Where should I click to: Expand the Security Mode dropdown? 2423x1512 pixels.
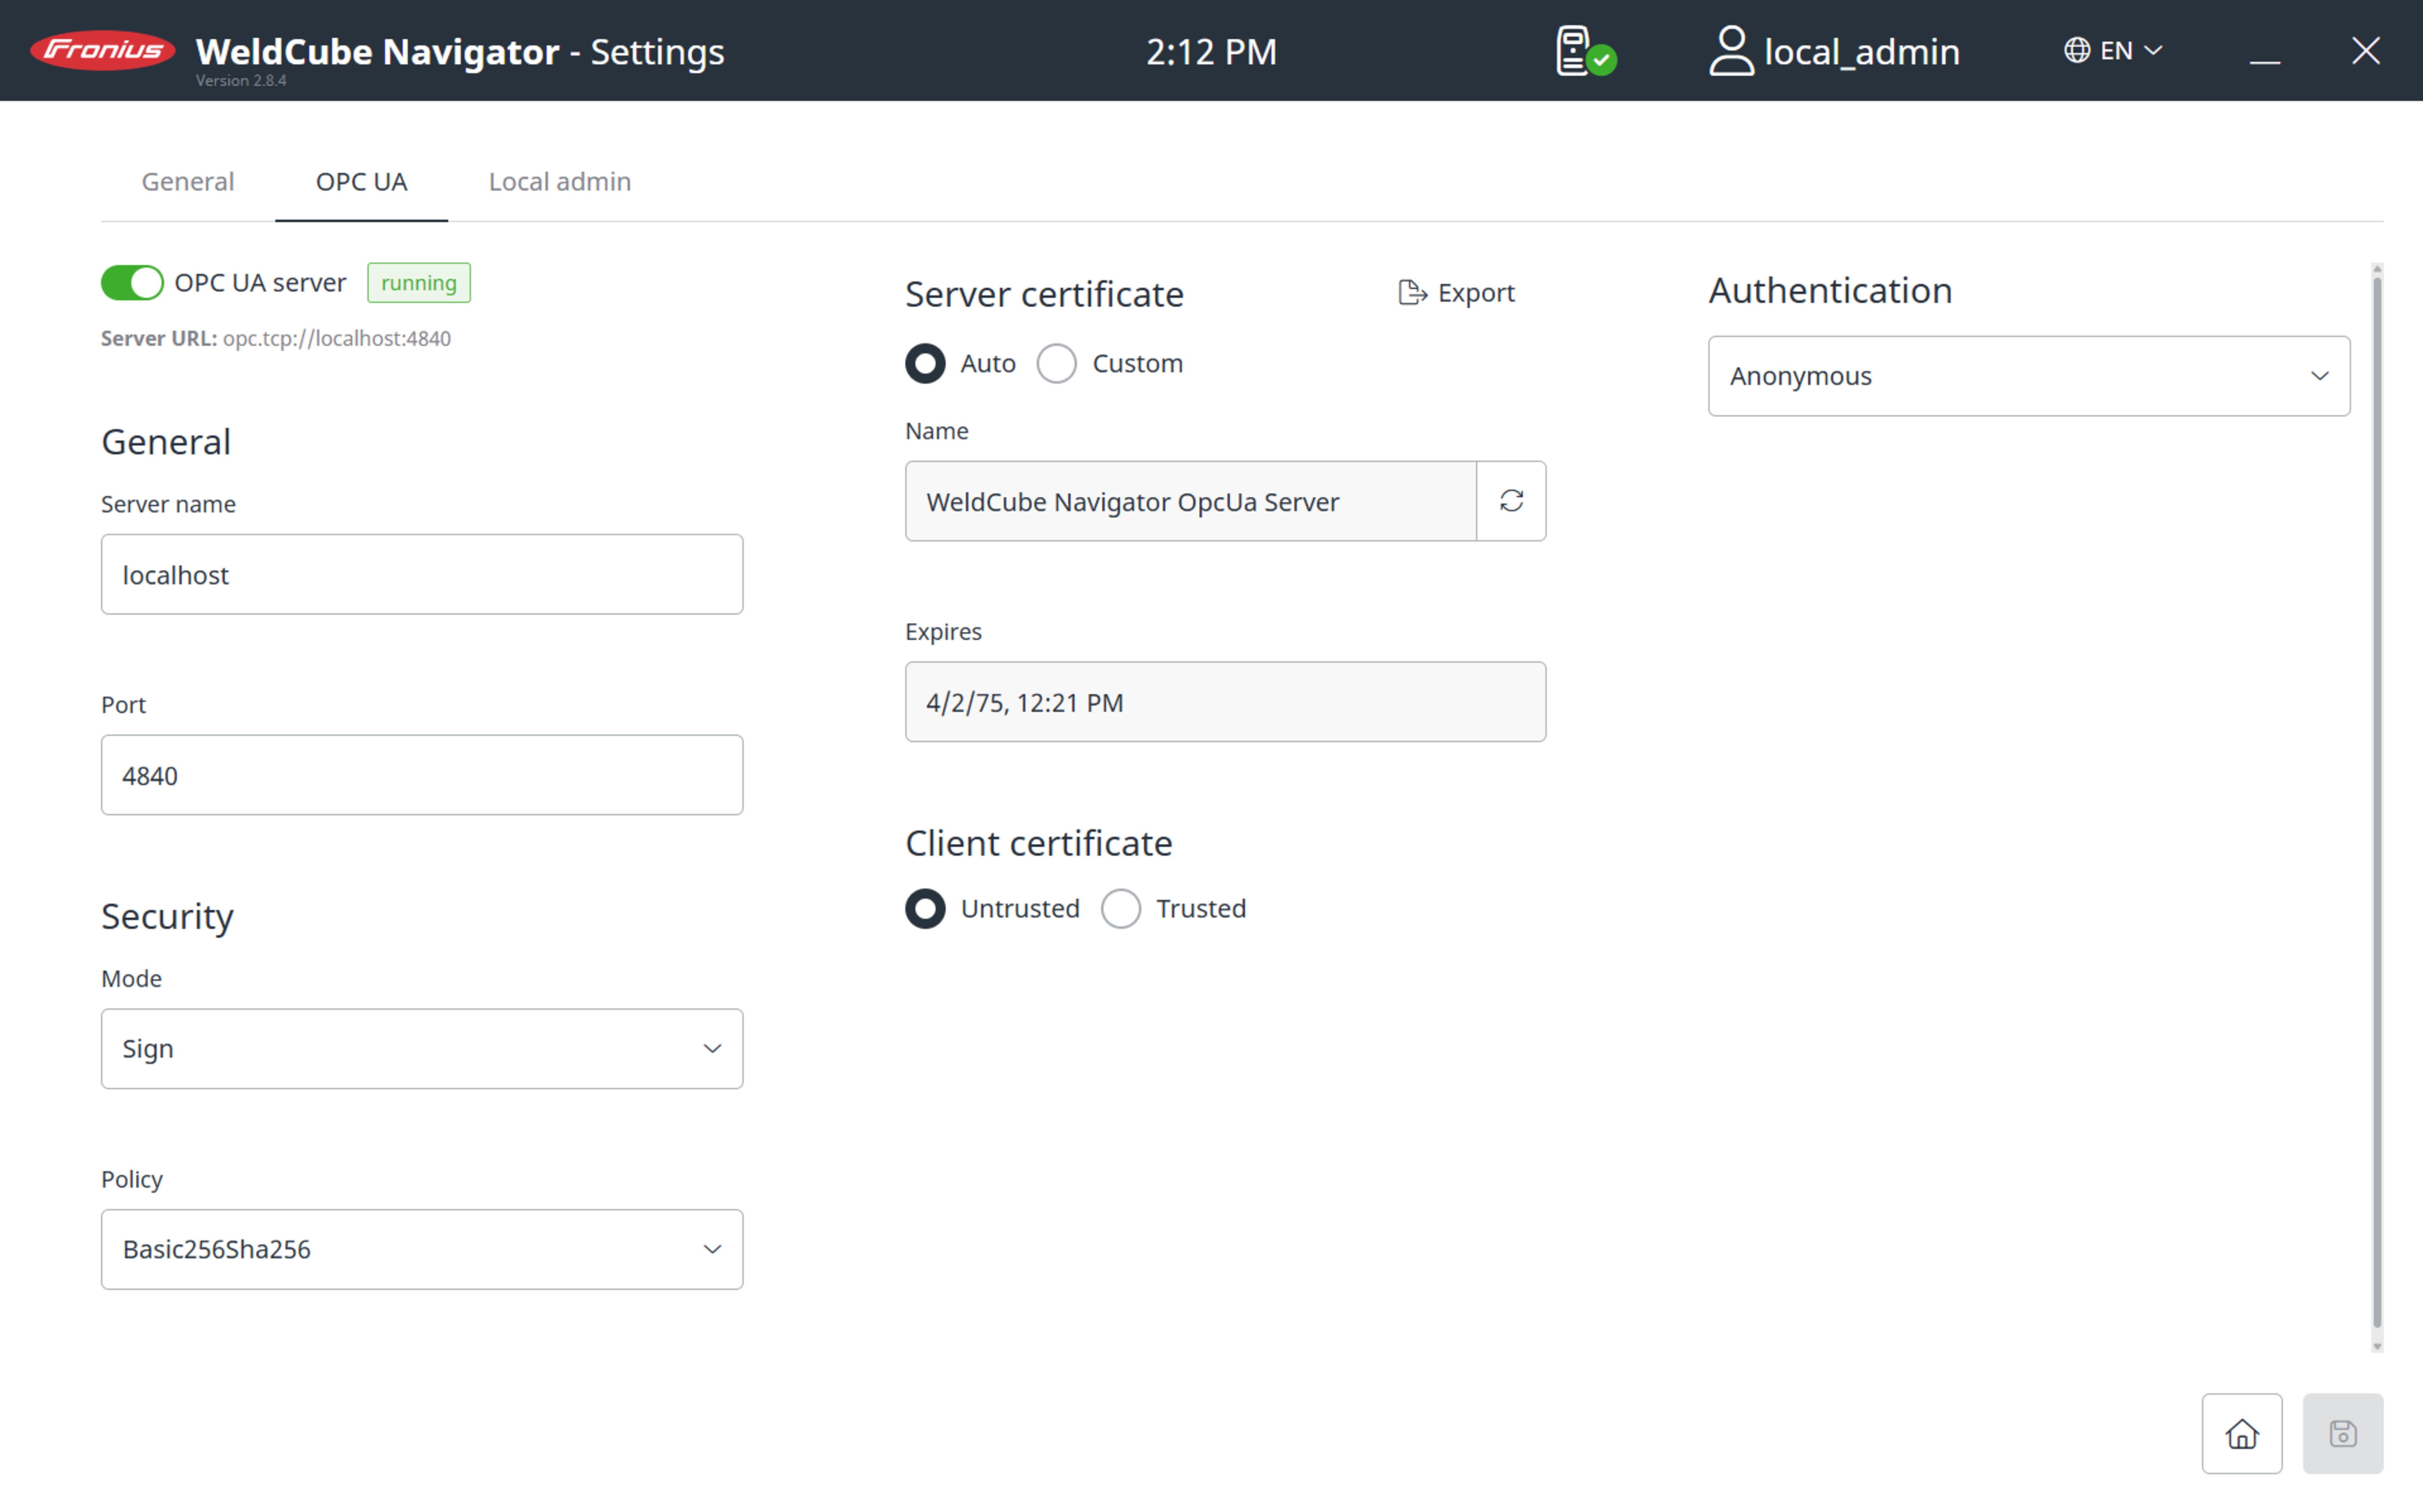[x=421, y=1048]
